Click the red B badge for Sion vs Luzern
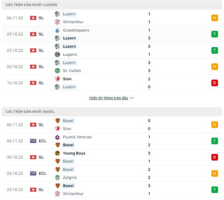Viewport: 224px width, 200px height. [x=214, y=83]
